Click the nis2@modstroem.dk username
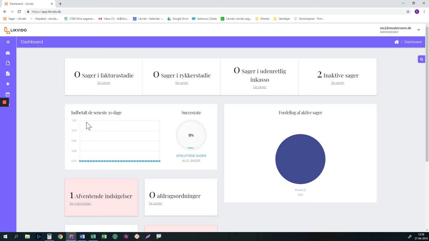This screenshot has width=429, height=241. click(x=395, y=28)
